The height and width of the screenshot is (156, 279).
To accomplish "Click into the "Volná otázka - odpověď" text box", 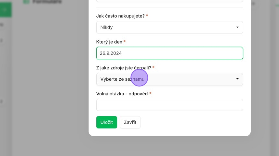I will tap(170, 105).
